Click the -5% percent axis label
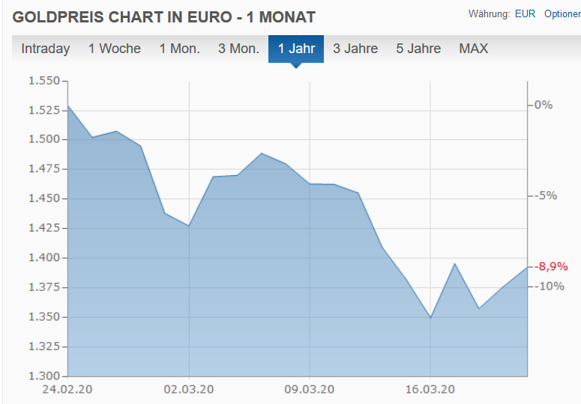 [545, 195]
